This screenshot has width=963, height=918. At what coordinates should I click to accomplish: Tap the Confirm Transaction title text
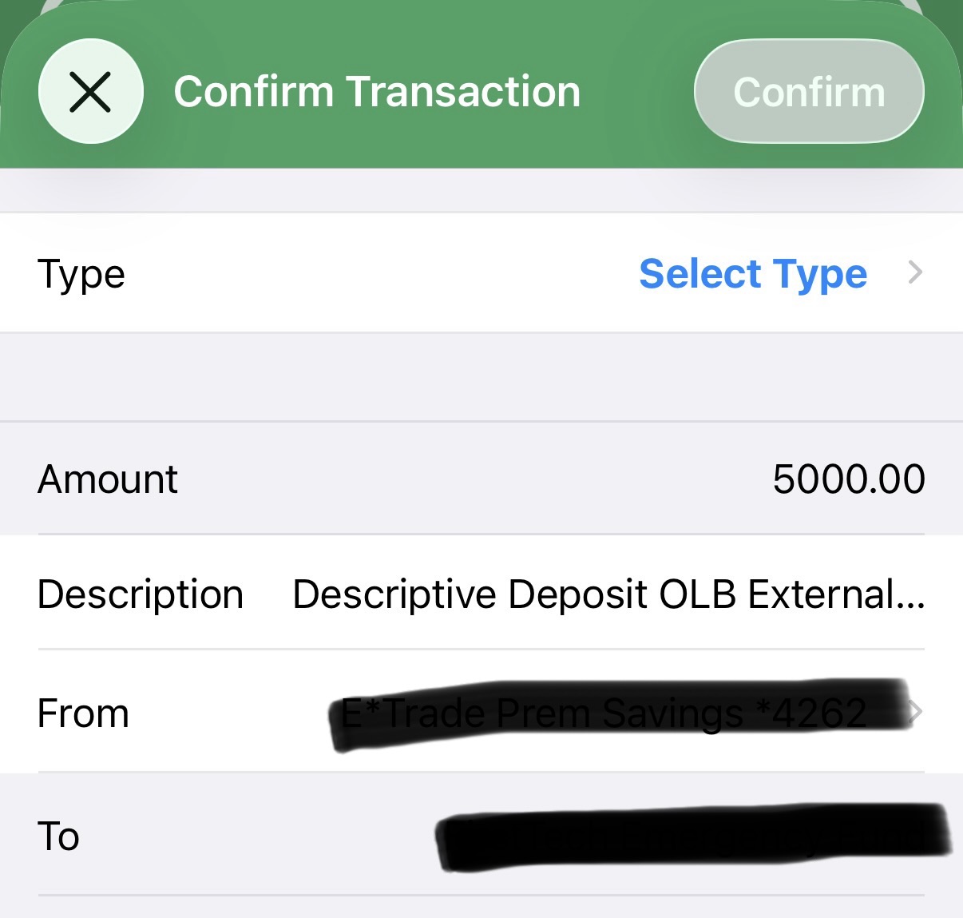[x=377, y=91]
